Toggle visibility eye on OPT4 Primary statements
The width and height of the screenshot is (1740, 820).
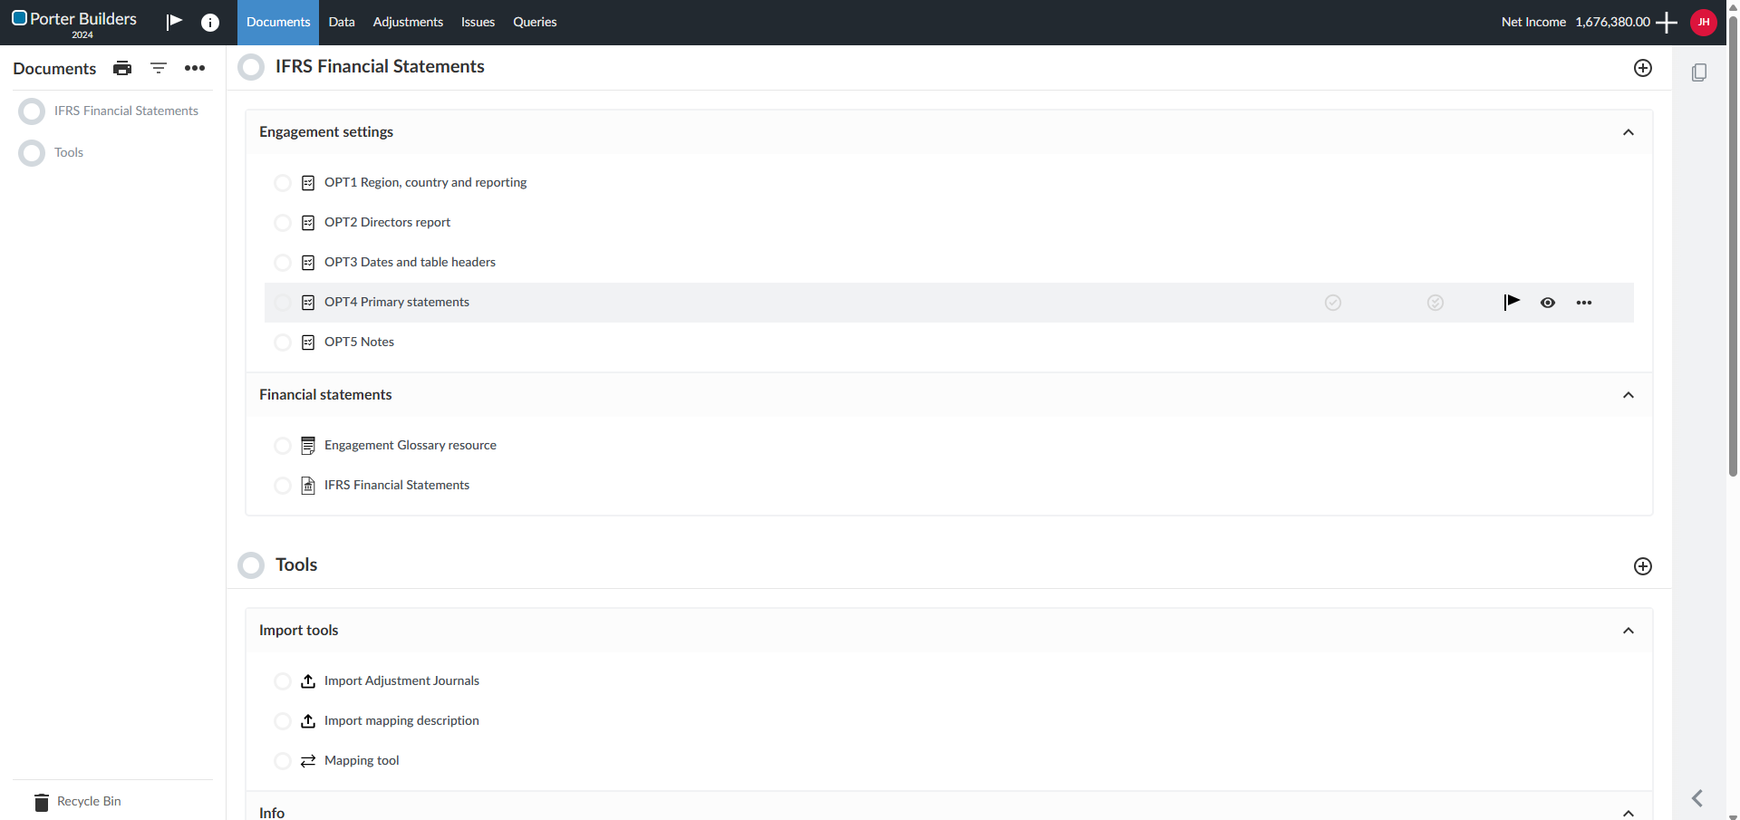[x=1548, y=303]
